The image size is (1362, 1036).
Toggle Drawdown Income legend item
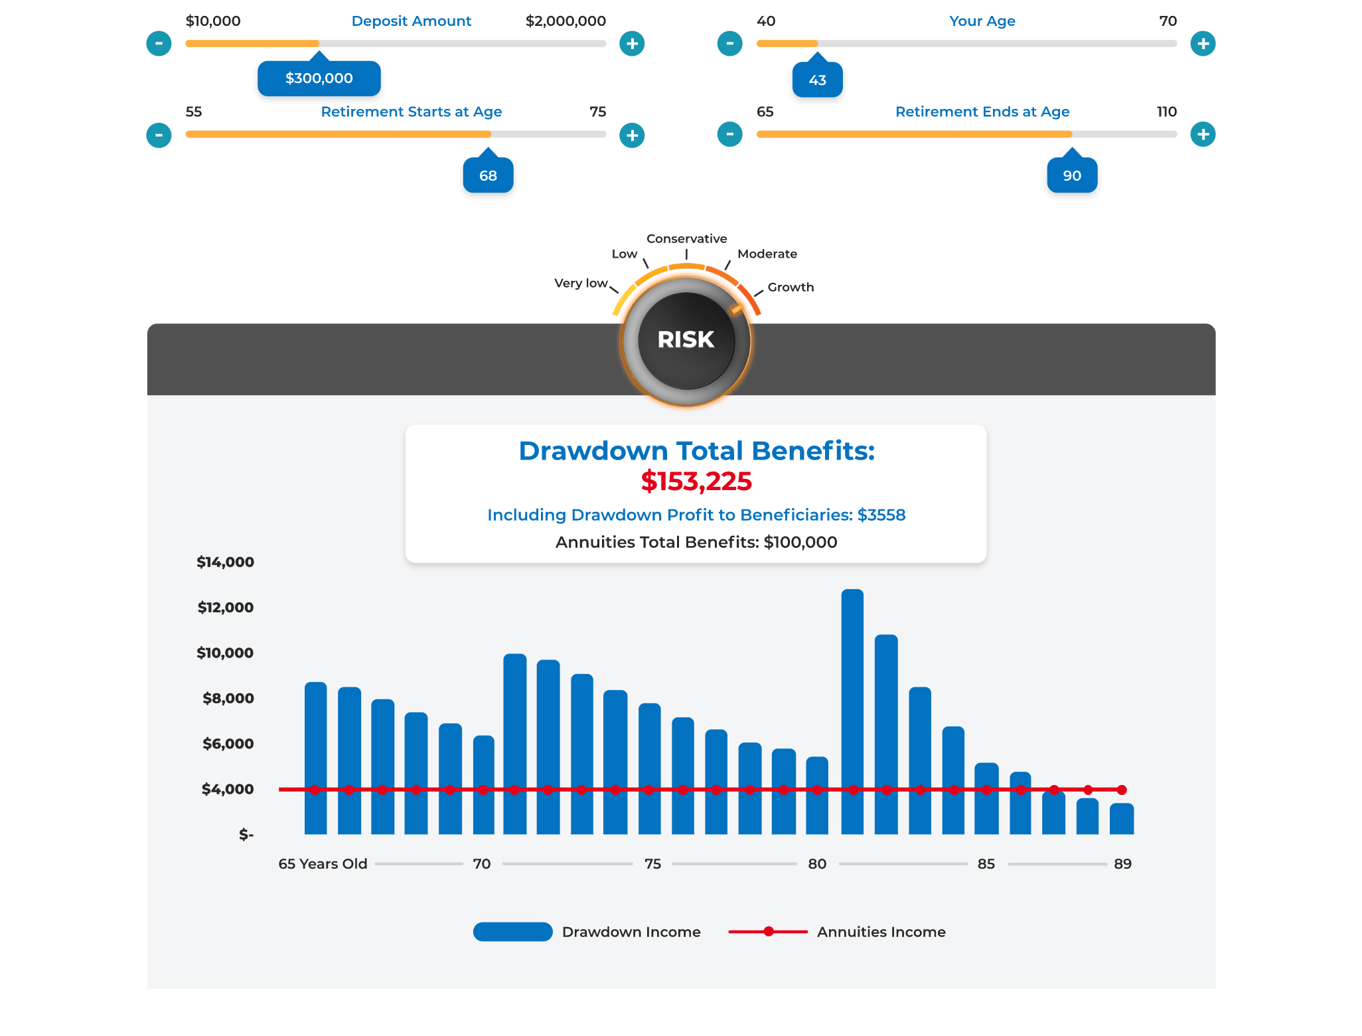pyautogui.click(x=587, y=932)
